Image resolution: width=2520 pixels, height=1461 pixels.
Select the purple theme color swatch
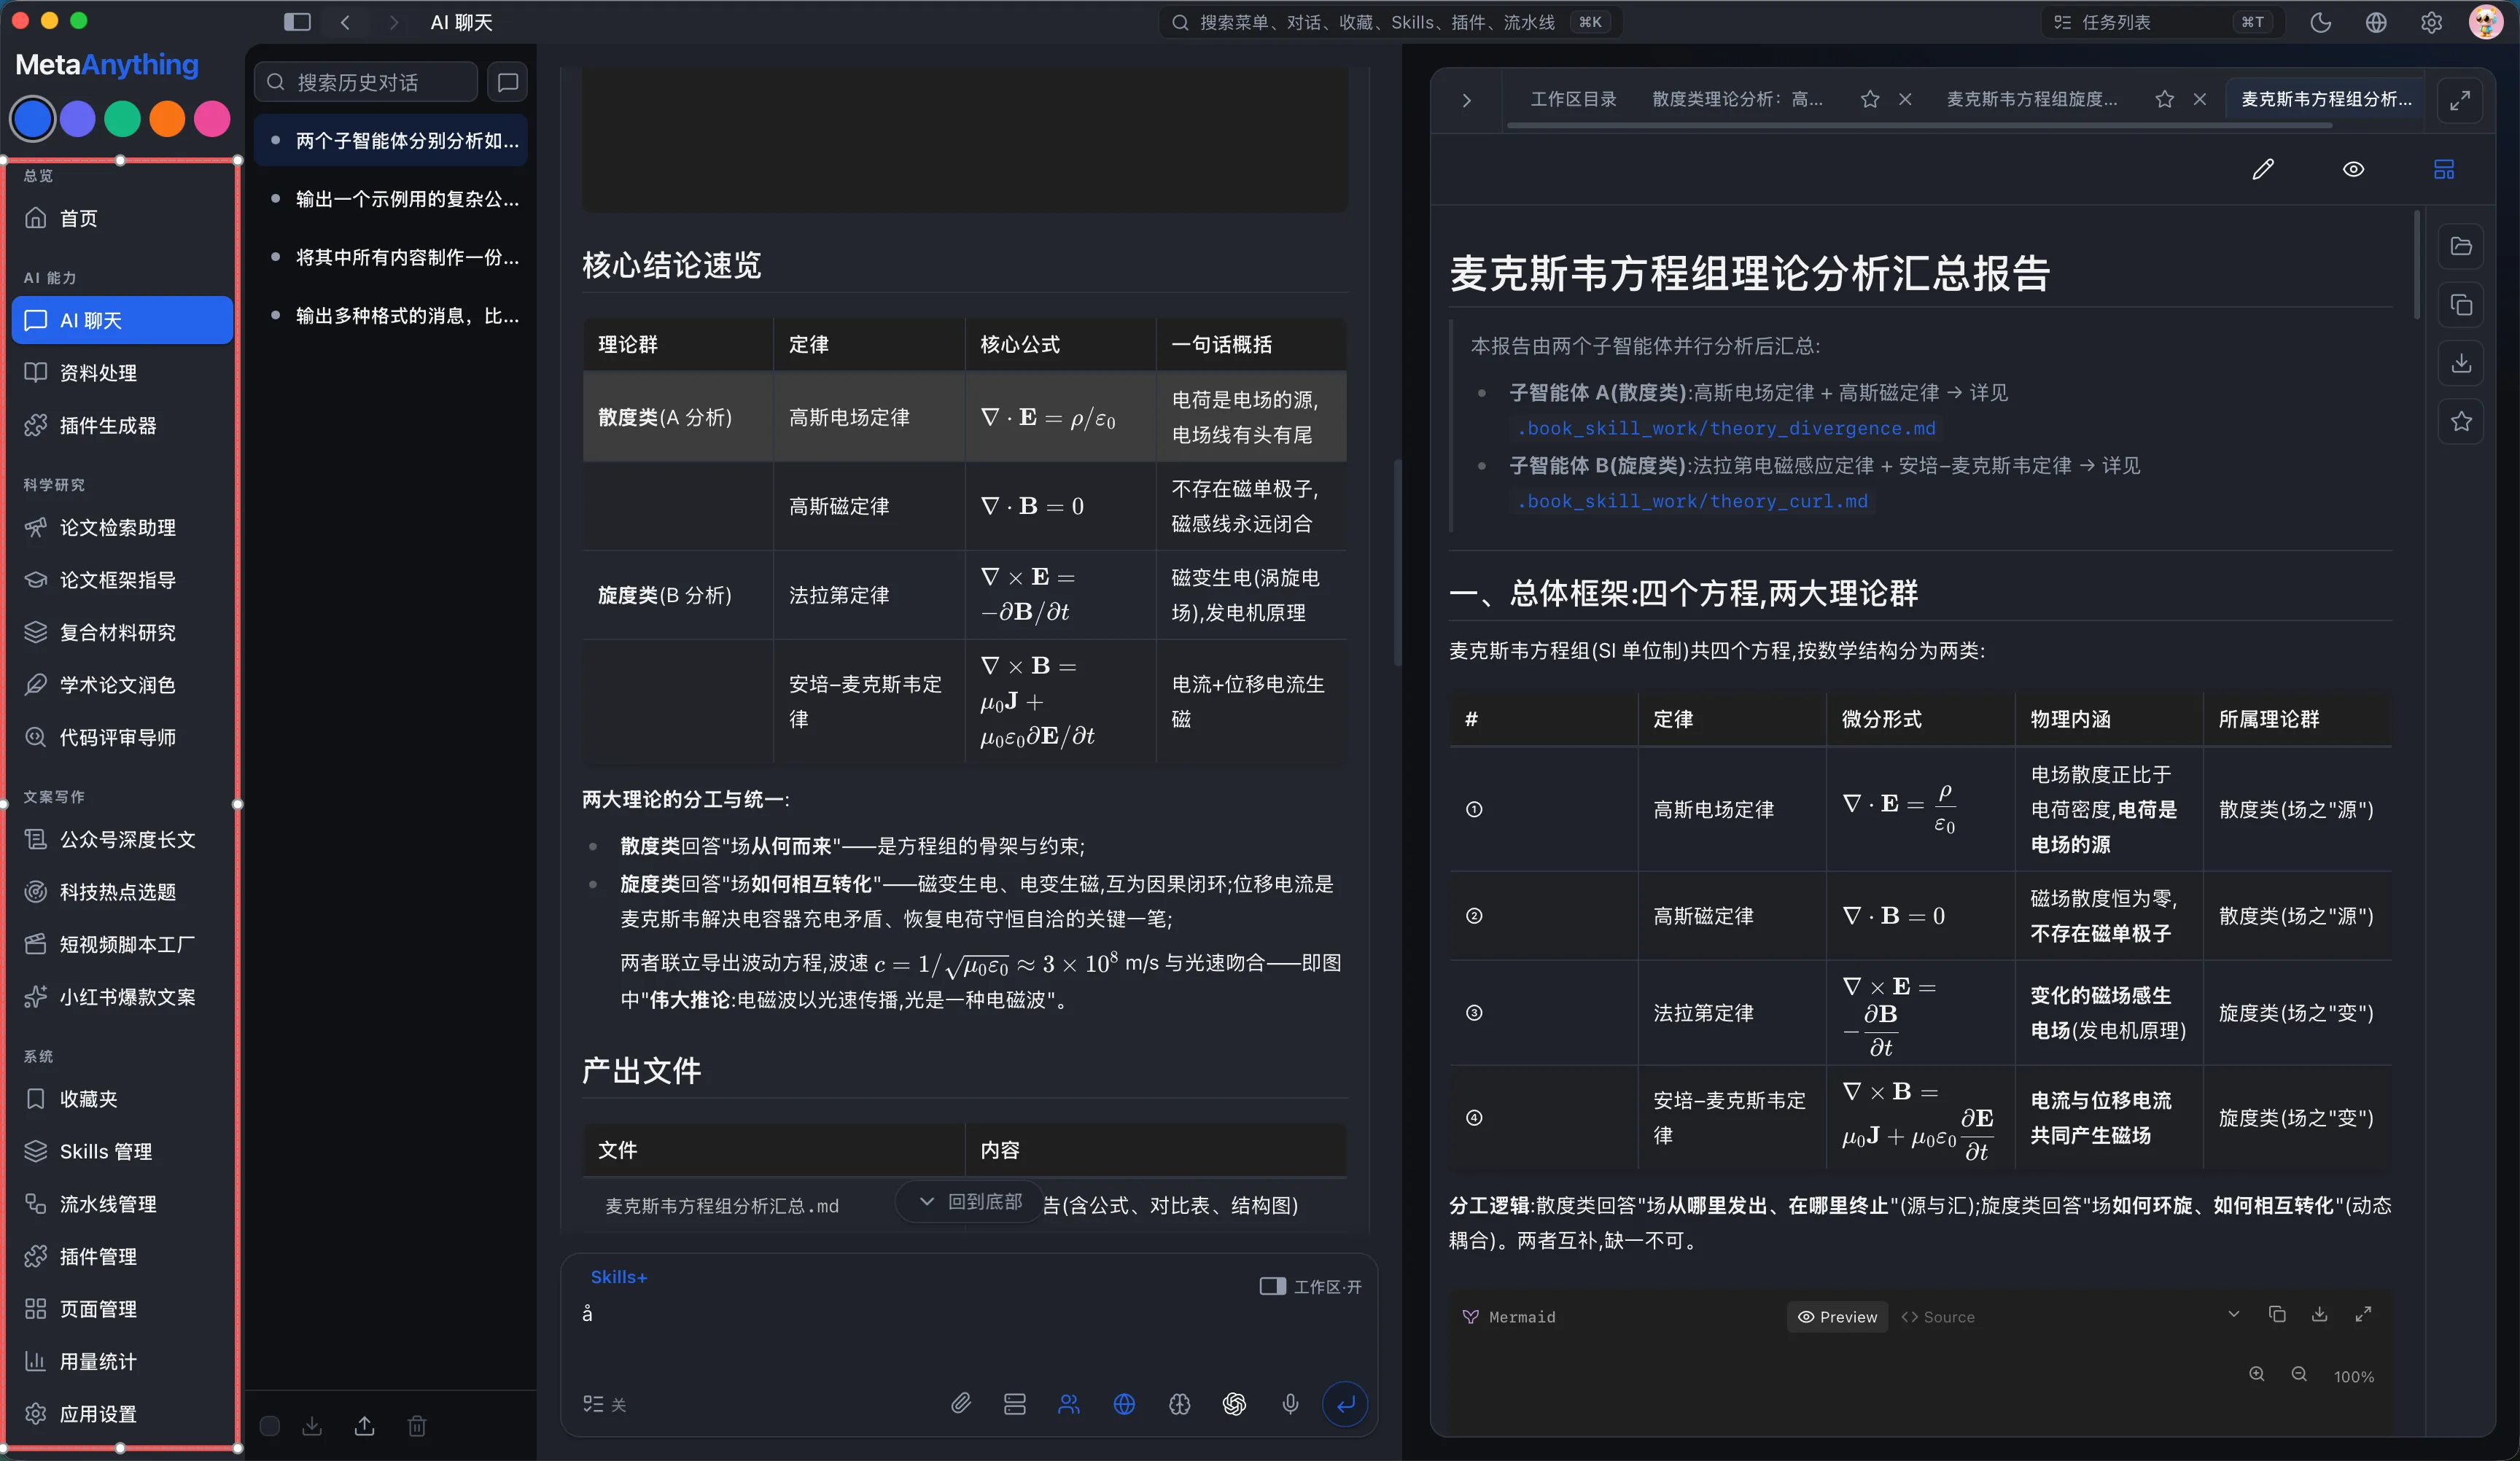pos(78,119)
